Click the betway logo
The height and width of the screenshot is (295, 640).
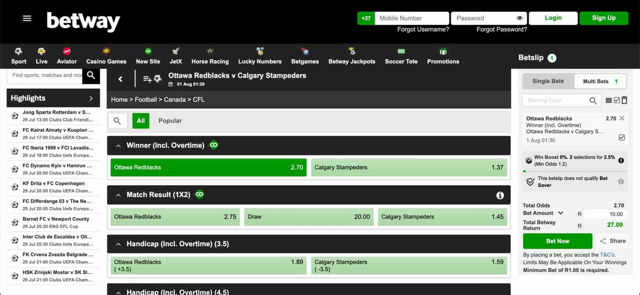pos(83,21)
